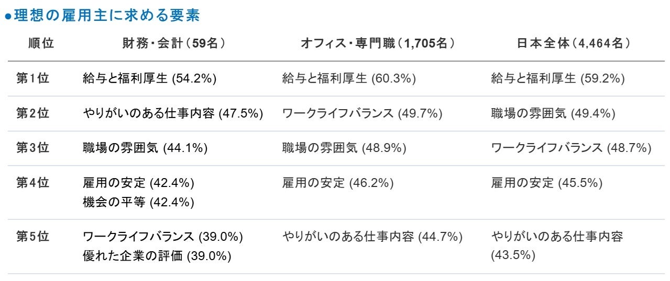670x281 pixels.
Task: Select the オフィス・専門職(1,705名) column header
Action: pyautogui.click(x=377, y=43)
